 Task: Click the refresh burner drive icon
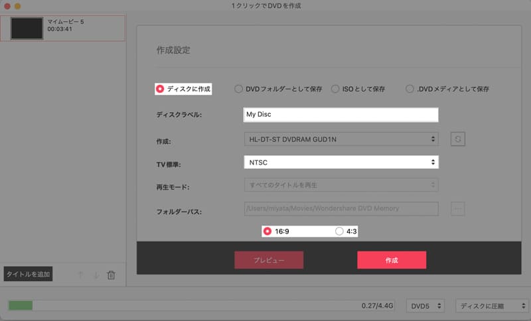[457, 139]
